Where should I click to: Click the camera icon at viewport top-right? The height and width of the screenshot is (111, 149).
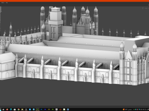[x=143, y=8]
